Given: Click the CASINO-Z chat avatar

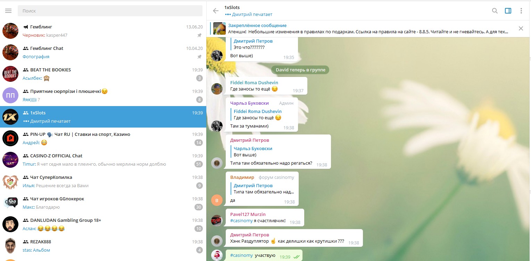Looking at the screenshot, I should tap(10, 160).
